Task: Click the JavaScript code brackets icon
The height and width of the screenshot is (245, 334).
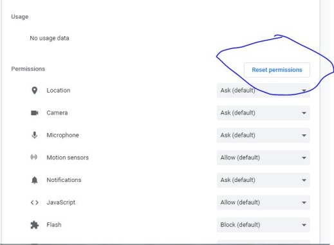Action: click(34, 203)
